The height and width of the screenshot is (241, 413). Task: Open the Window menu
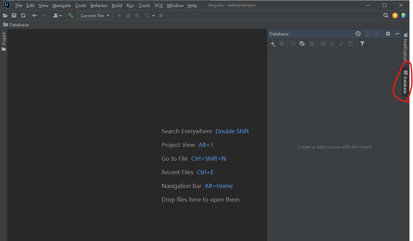tap(175, 5)
